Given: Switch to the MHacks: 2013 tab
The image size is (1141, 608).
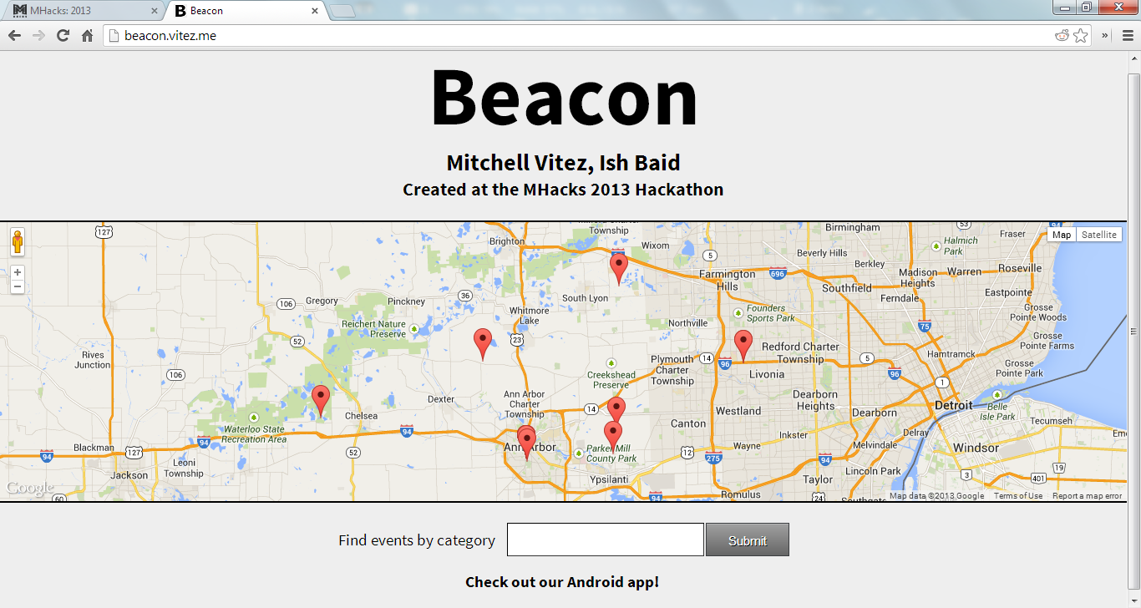Looking at the screenshot, I should point(82,11).
